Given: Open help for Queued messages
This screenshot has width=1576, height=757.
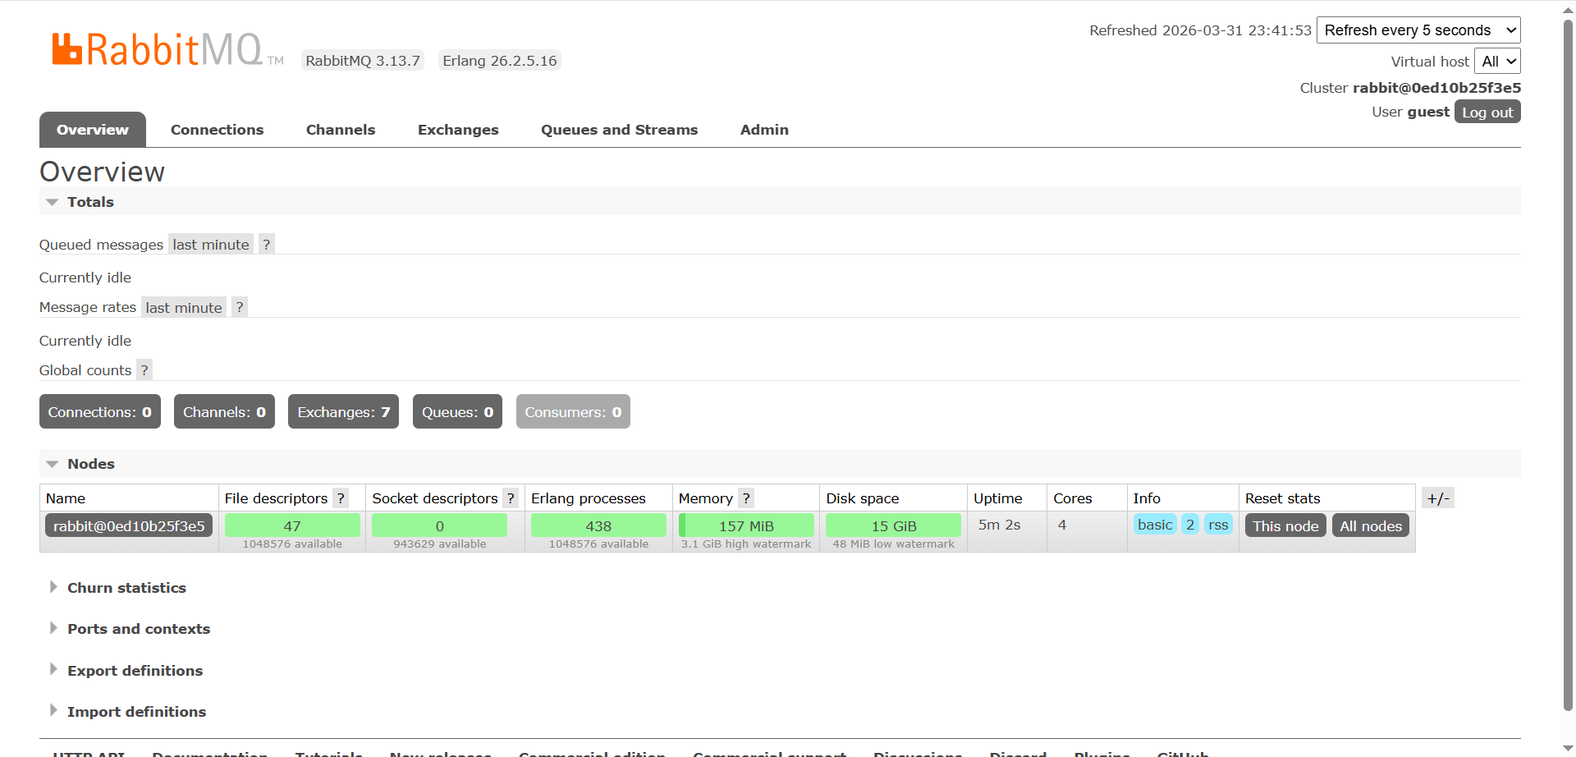Looking at the screenshot, I should point(266,245).
